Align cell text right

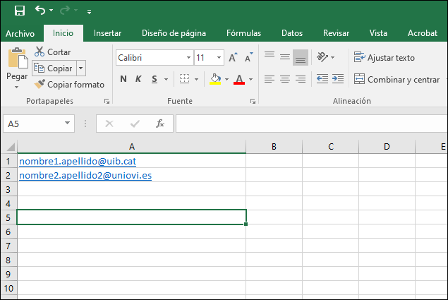coord(301,79)
